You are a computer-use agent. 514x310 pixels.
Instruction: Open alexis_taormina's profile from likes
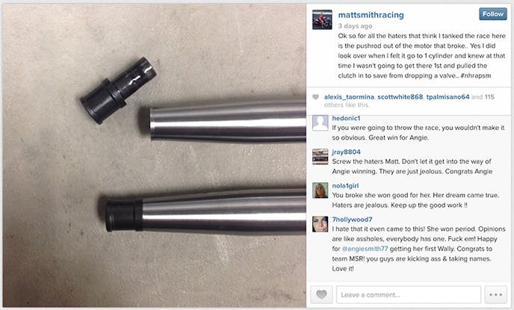click(349, 96)
